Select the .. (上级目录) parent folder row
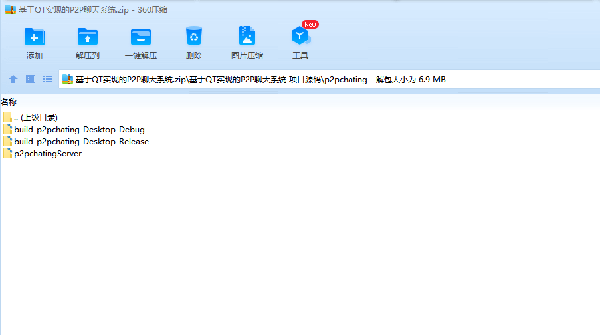The width and height of the screenshot is (600, 335). coord(31,117)
